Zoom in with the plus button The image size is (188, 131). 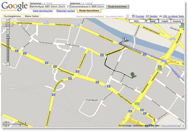pos(8,33)
